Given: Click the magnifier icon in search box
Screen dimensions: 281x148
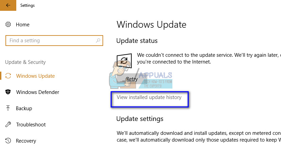Looking at the screenshot, I should pyautogui.click(x=98, y=41).
